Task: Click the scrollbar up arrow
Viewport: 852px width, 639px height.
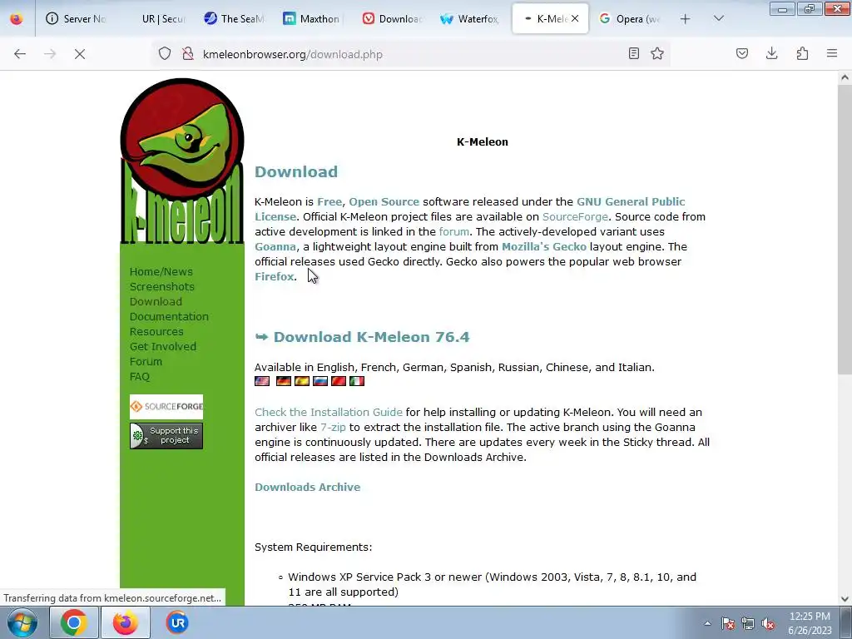Action: [x=845, y=77]
